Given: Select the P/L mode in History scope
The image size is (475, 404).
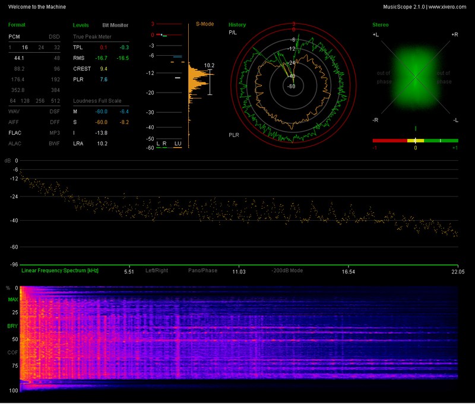Looking at the screenshot, I should click(233, 31).
